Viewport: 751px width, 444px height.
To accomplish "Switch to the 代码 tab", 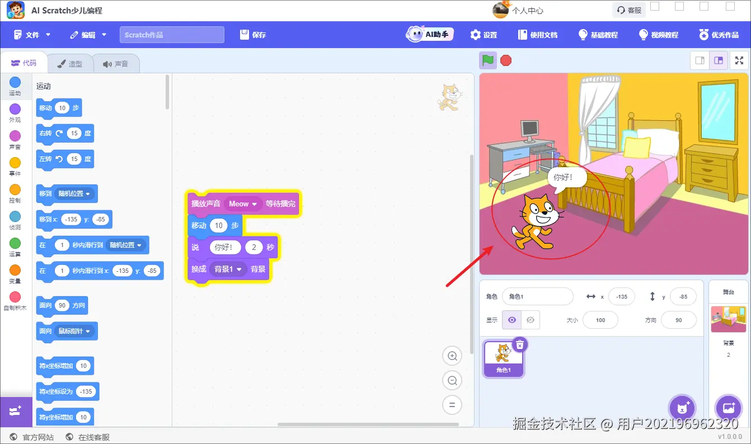I will point(24,63).
